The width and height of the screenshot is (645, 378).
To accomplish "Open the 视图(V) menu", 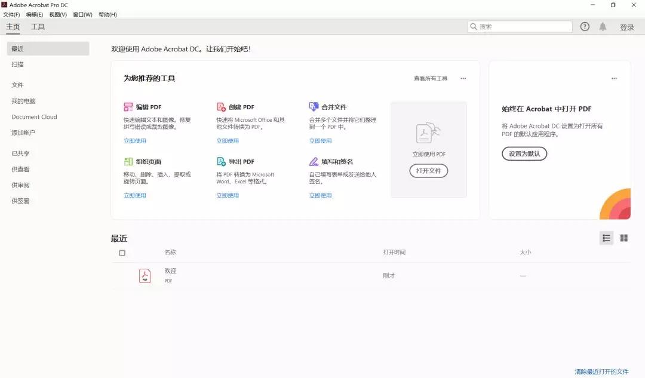I will 58,14.
